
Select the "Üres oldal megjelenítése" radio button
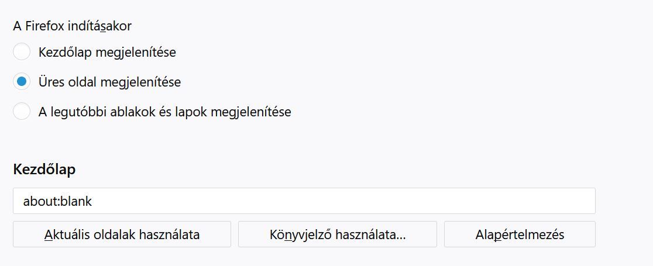tap(22, 82)
